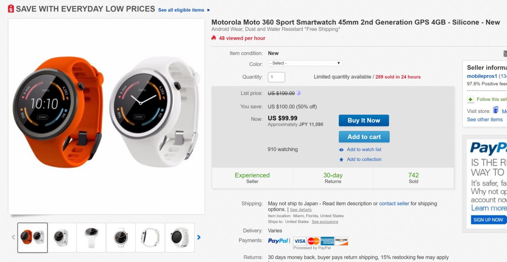Show previous thumbnails with left arrow
The height and width of the screenshot is (262, 507).
click(x=13, y=237)
